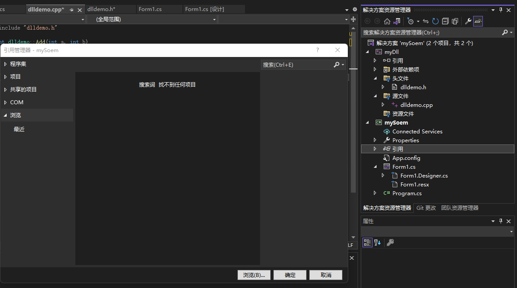517x288 pixels.
Task: Open the (全局范围) scope dropdown
Action: tap(155, 19)
